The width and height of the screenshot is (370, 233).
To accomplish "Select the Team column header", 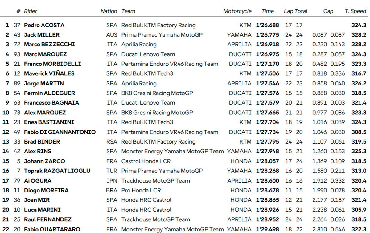I will [x=128, y=11].
